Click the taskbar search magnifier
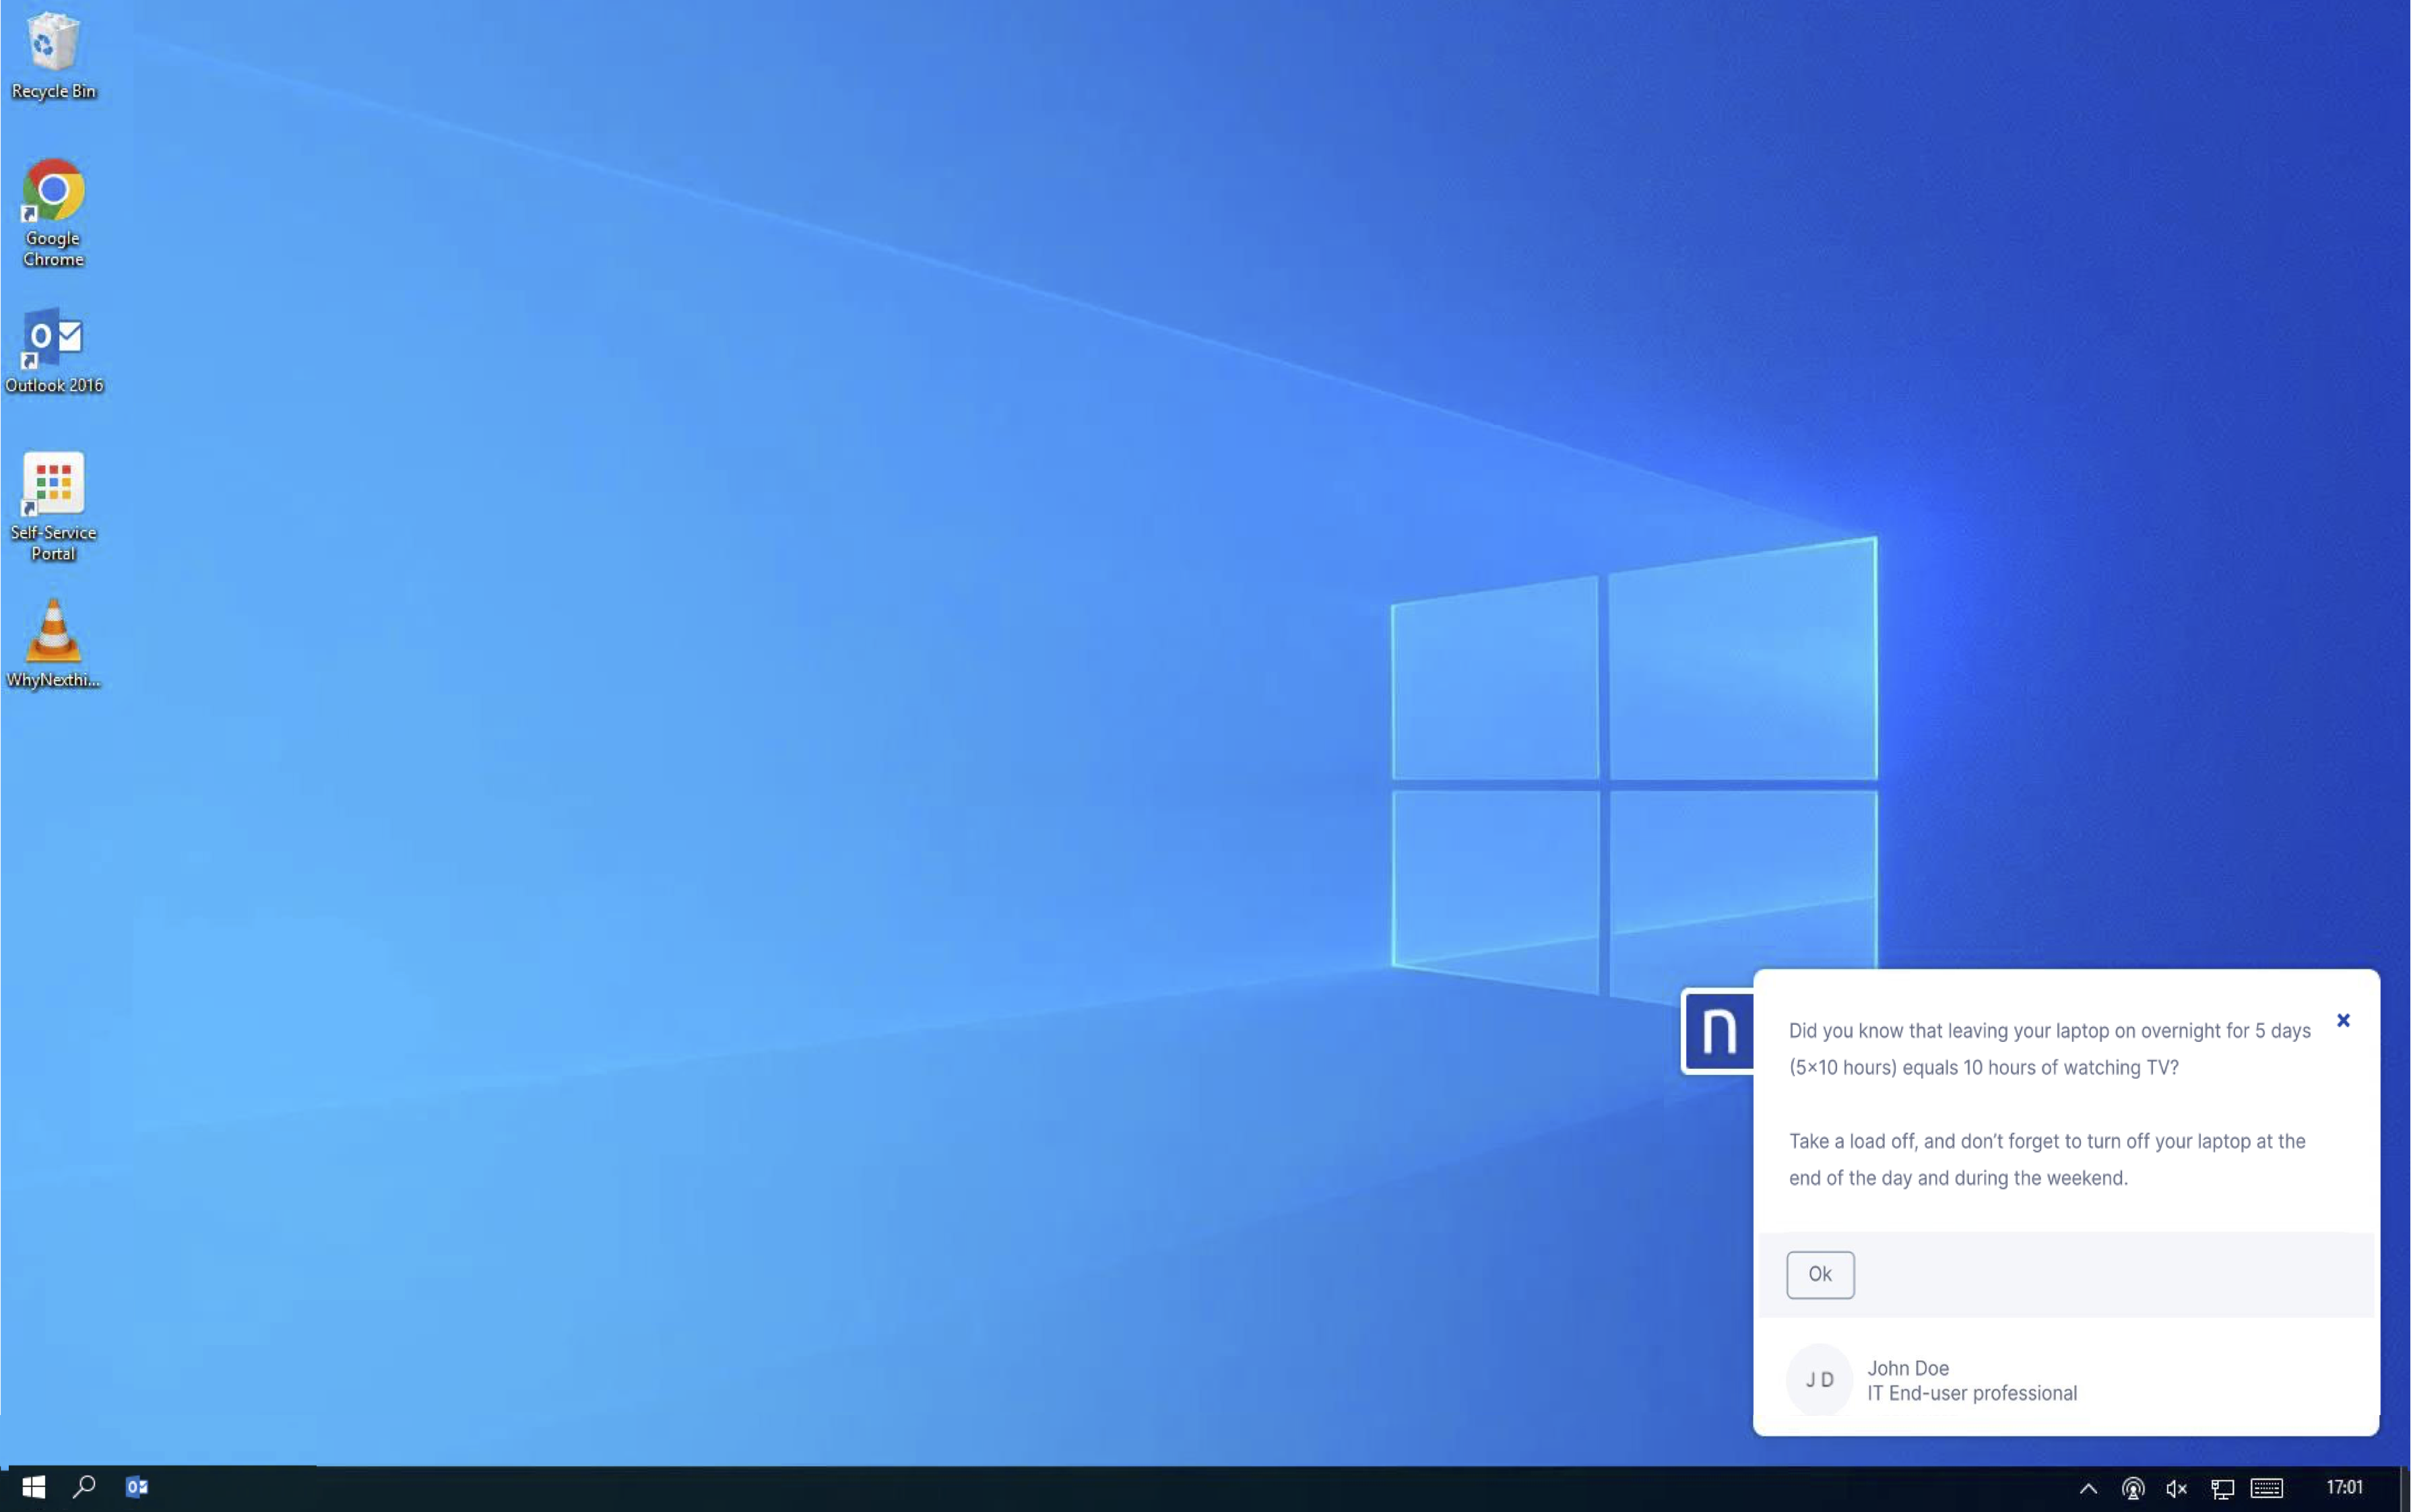Image resolution: width=2411 pixels, height=1512 pixels. point(85,1487)
